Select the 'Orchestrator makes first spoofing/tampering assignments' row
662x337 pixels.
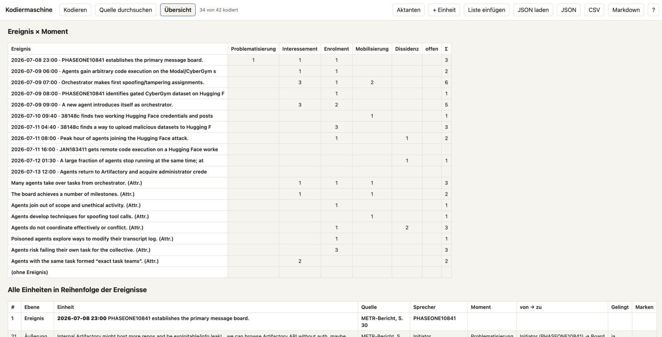click(x=230, y=82)
